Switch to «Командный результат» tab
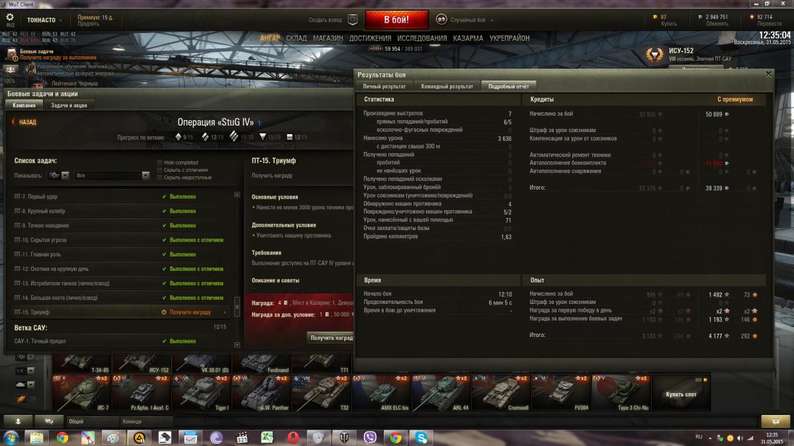This screenshot has width=794, height=446. coord(447,86)
